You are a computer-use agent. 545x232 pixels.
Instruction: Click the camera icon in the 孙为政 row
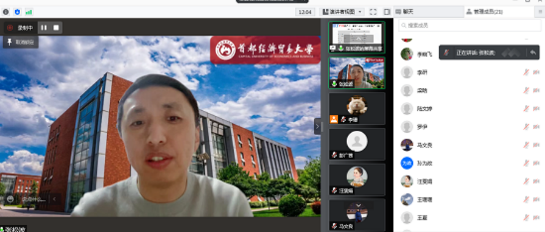click(x=537, y=163)
